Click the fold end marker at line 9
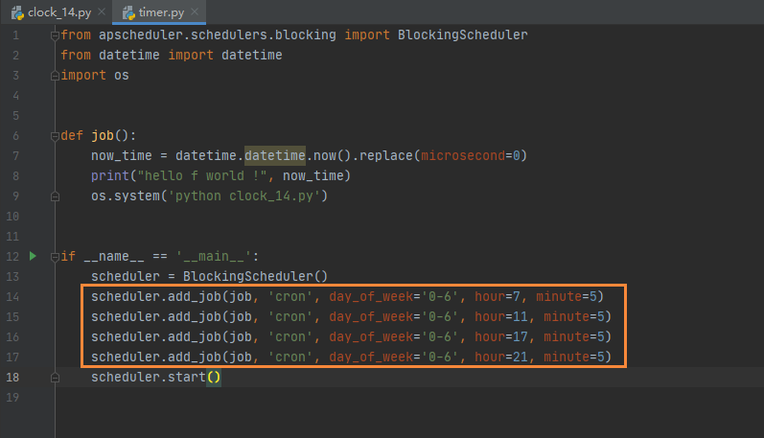The image size is (764, 438). click(x=55, y=196)
